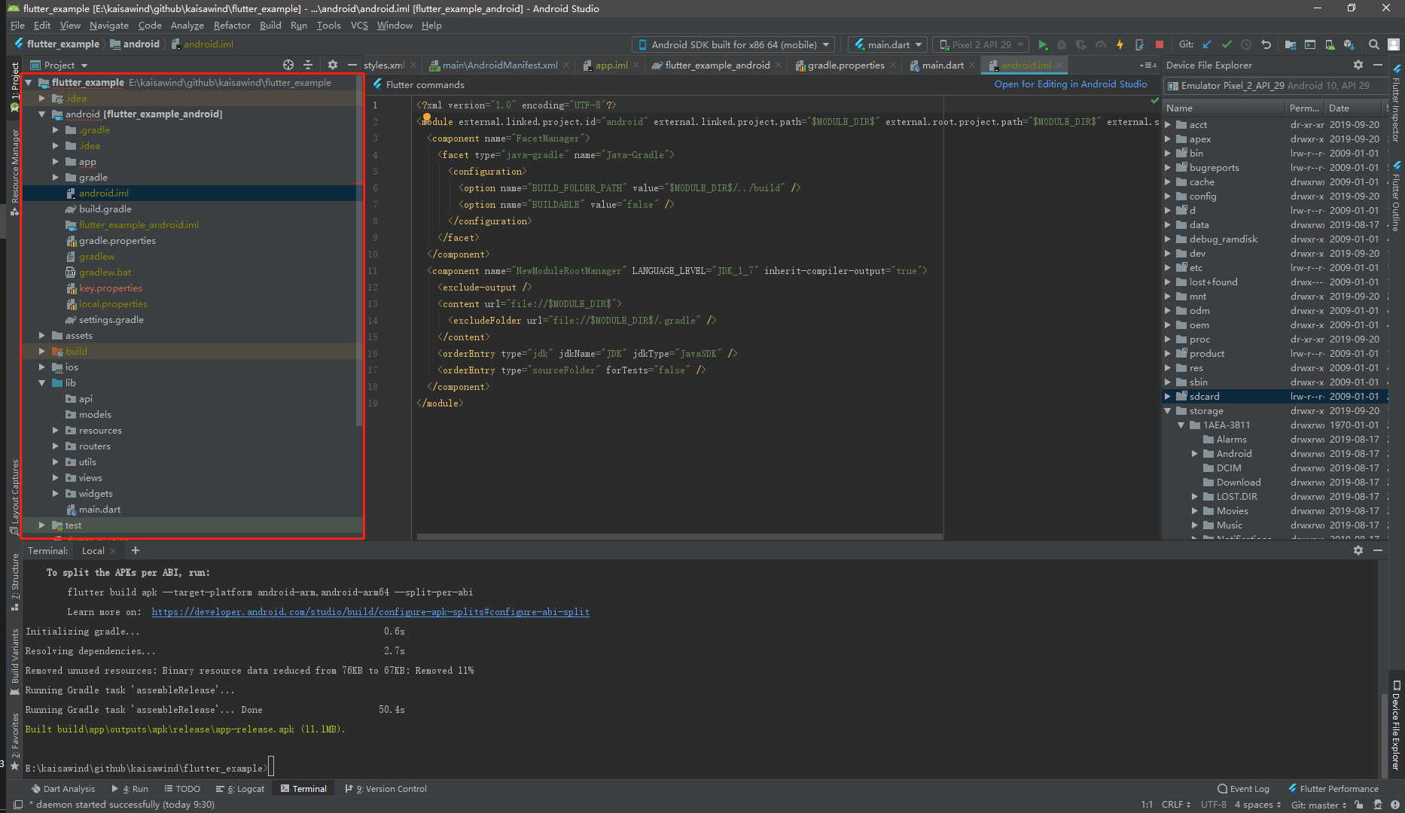Click Git revert arrow icon
This screenshot has width=1405, height=813.
point(1266,45)
